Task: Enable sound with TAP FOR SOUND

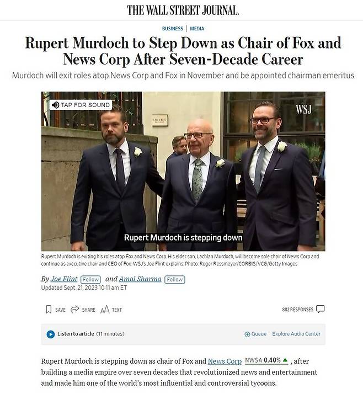Action: [81, 105]
